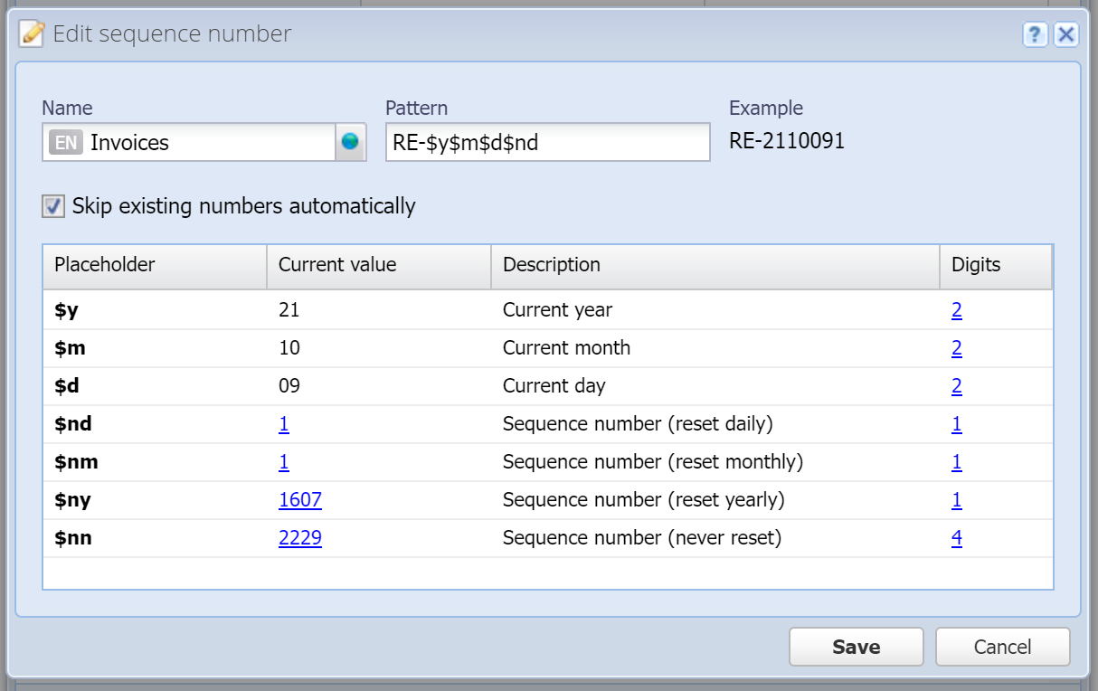Viewport: 1098px width, 691px height.
Task: Cancel editing the sequence number
Action: 1002,647
